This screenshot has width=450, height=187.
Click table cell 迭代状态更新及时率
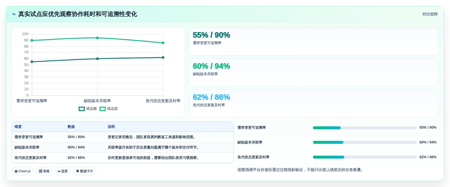click(31, 158)
